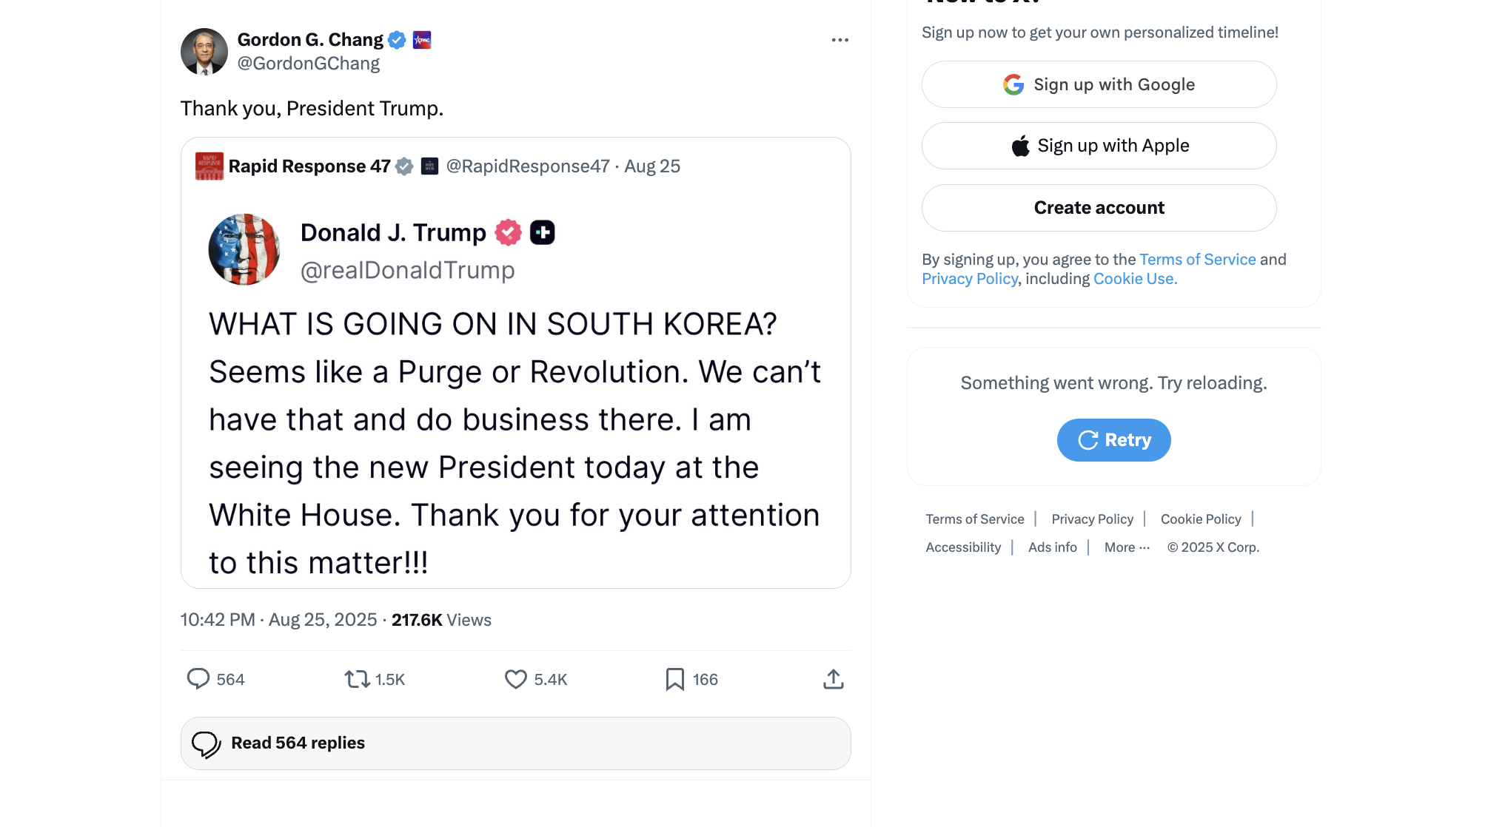Click the affiliation badge beside Gordon Chang
This screenshot has height=827, width=1488.
coord(422,40)
